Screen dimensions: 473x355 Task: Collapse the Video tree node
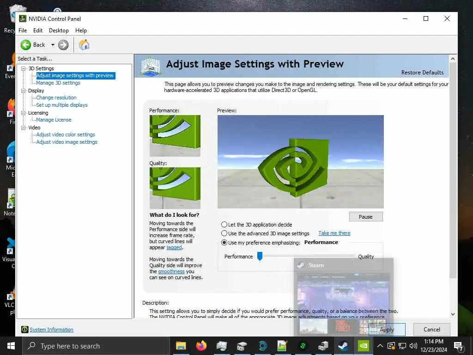(23, 128)
